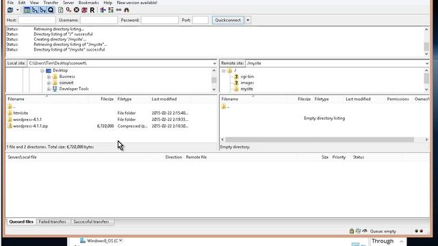Sort remote list by Permissions column

click(398, 99)
